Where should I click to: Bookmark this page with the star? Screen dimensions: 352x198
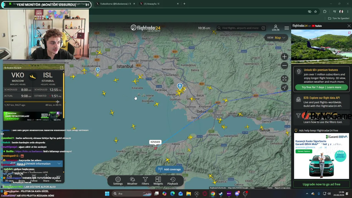pyautogui.click(x=315, y=12)
